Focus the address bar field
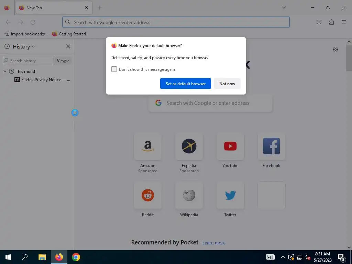This screenshot has height=264, width=352. (176, 22)
